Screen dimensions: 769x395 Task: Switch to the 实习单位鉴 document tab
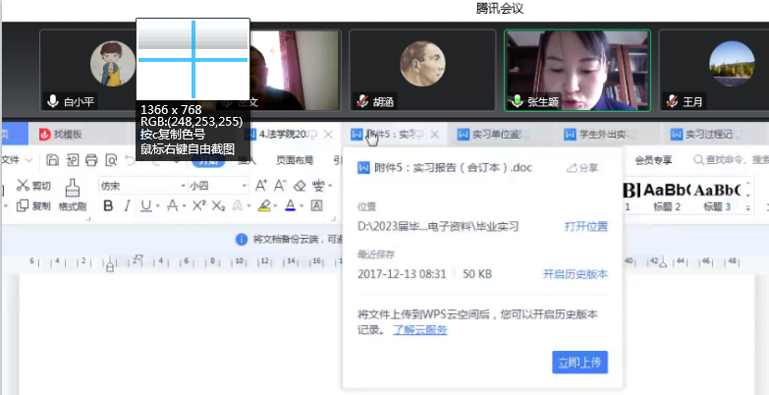(x=489, y=134)
